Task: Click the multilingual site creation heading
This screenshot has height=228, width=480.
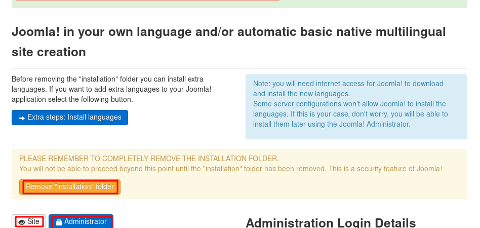Action: point(229,42)
